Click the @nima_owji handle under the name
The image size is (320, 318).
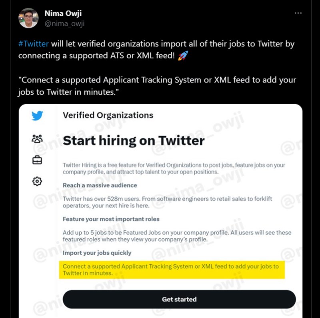pos(64,23)
